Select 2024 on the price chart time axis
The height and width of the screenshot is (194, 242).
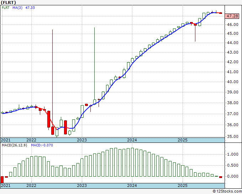[132, 140]
